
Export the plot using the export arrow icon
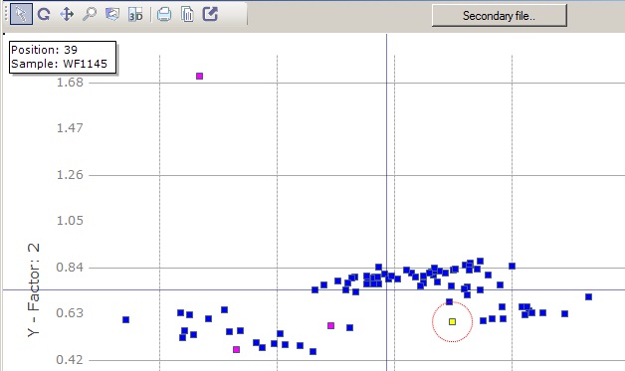pyautogui.click(x=210, y=14)
